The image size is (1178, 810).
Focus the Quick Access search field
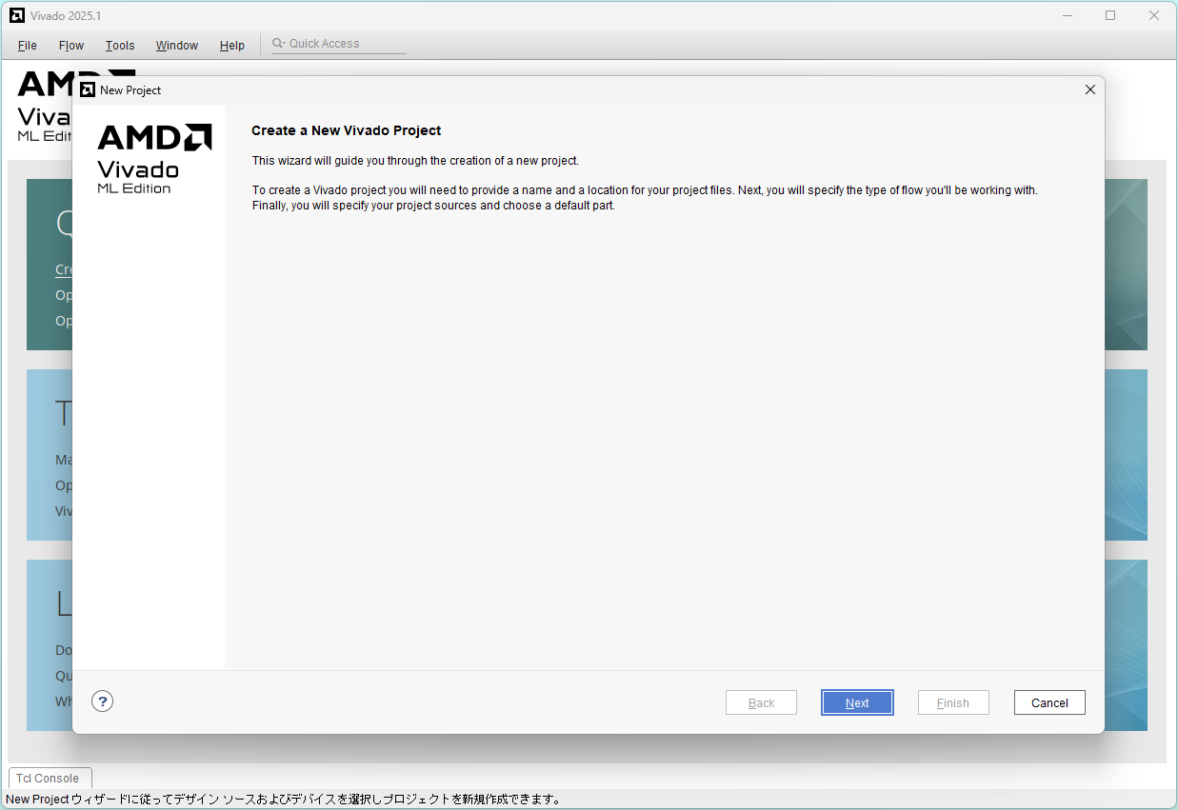pyautogui.click(x=345, y=44)
